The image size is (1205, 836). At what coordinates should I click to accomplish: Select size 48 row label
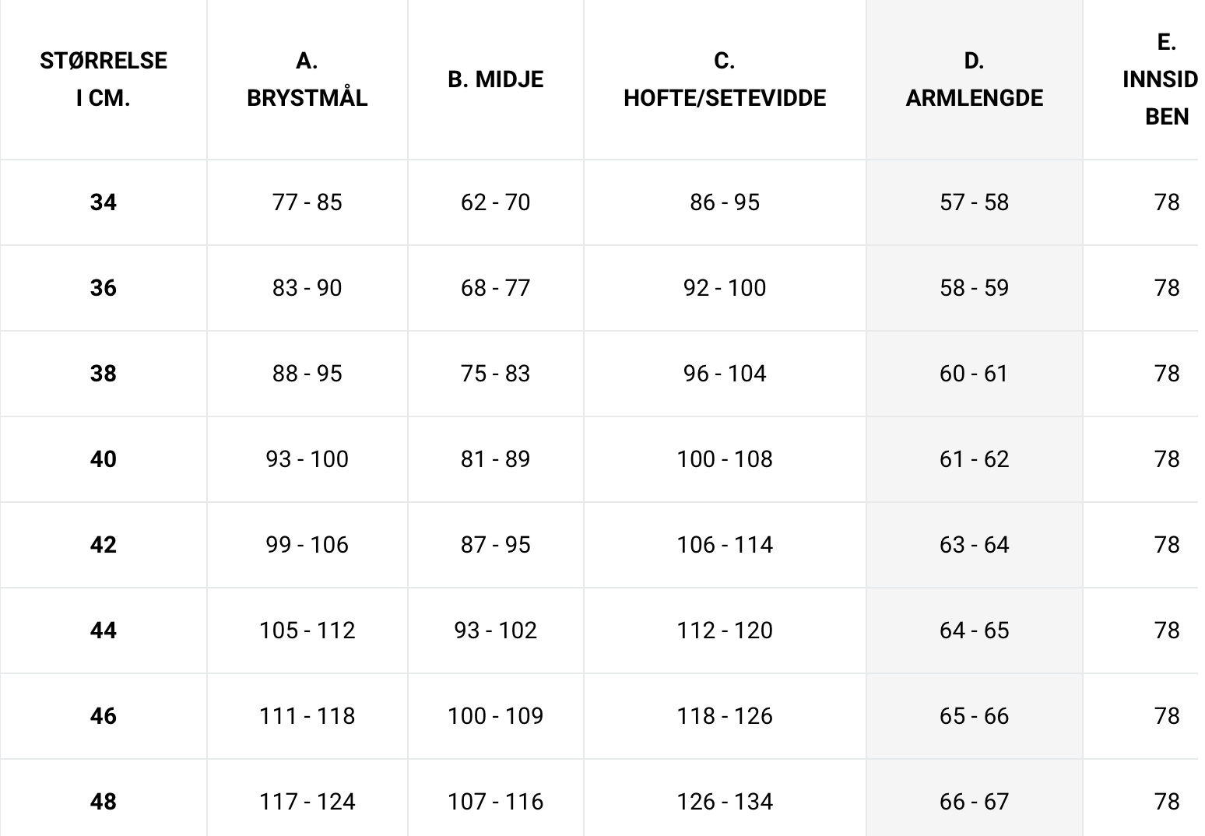(x=104, y=802)
